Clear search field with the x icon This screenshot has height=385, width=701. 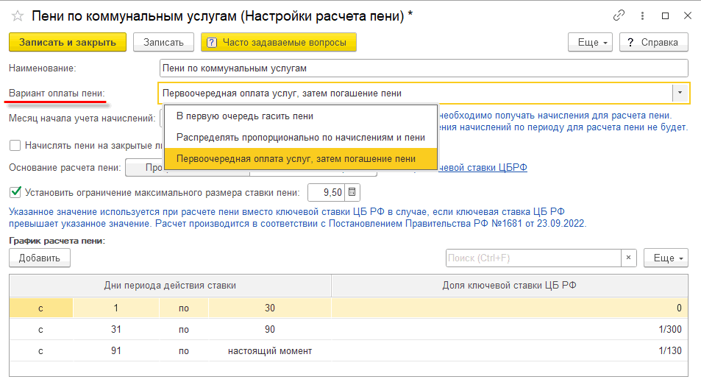click(x=629, y=258)
